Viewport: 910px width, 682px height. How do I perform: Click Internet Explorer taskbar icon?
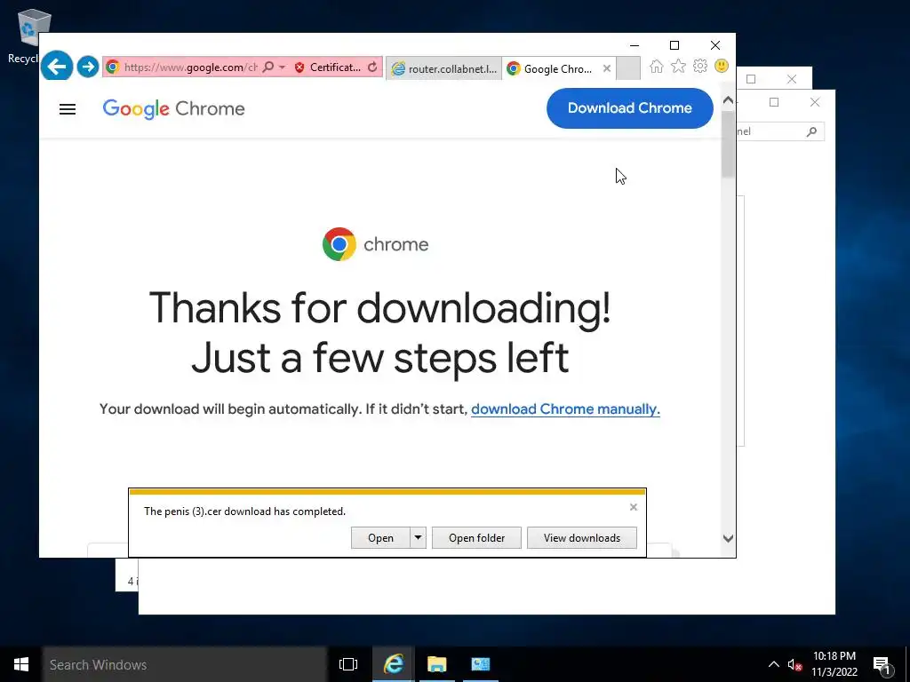pos(394,664)
